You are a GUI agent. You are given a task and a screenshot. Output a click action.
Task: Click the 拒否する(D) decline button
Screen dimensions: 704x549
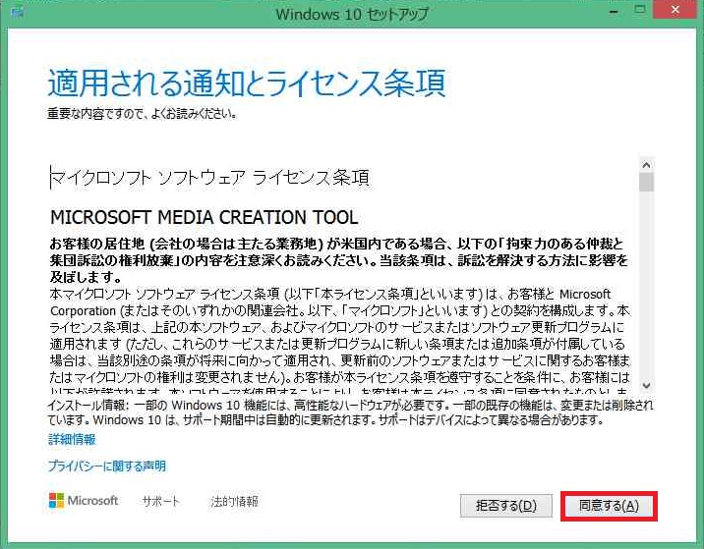[506, 506]
